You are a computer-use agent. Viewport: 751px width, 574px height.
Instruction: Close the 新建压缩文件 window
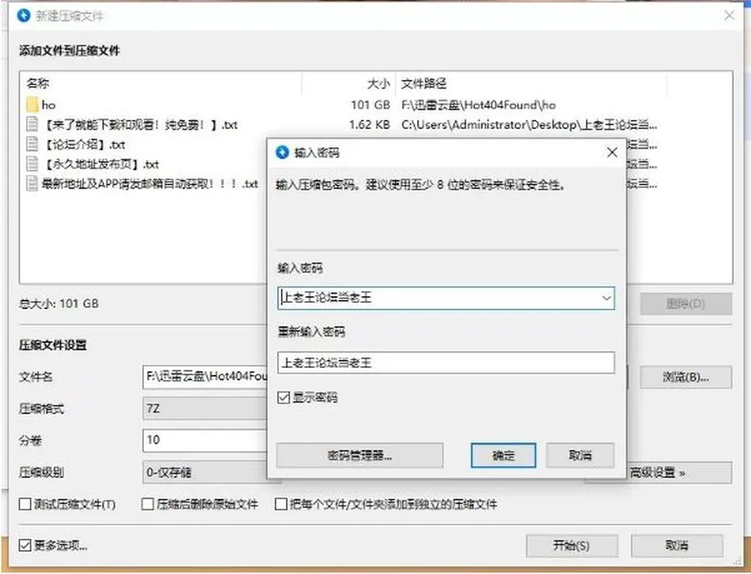729,16
